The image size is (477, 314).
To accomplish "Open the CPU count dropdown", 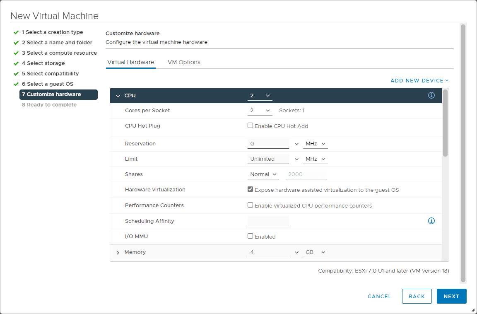I will pyautogui.click(x=260, y=95).
